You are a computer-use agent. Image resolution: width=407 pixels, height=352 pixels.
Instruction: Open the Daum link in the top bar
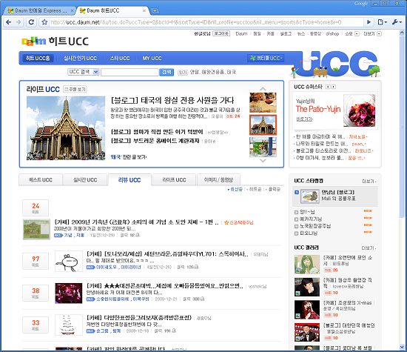pyautogui.click(x=241, y=34)
